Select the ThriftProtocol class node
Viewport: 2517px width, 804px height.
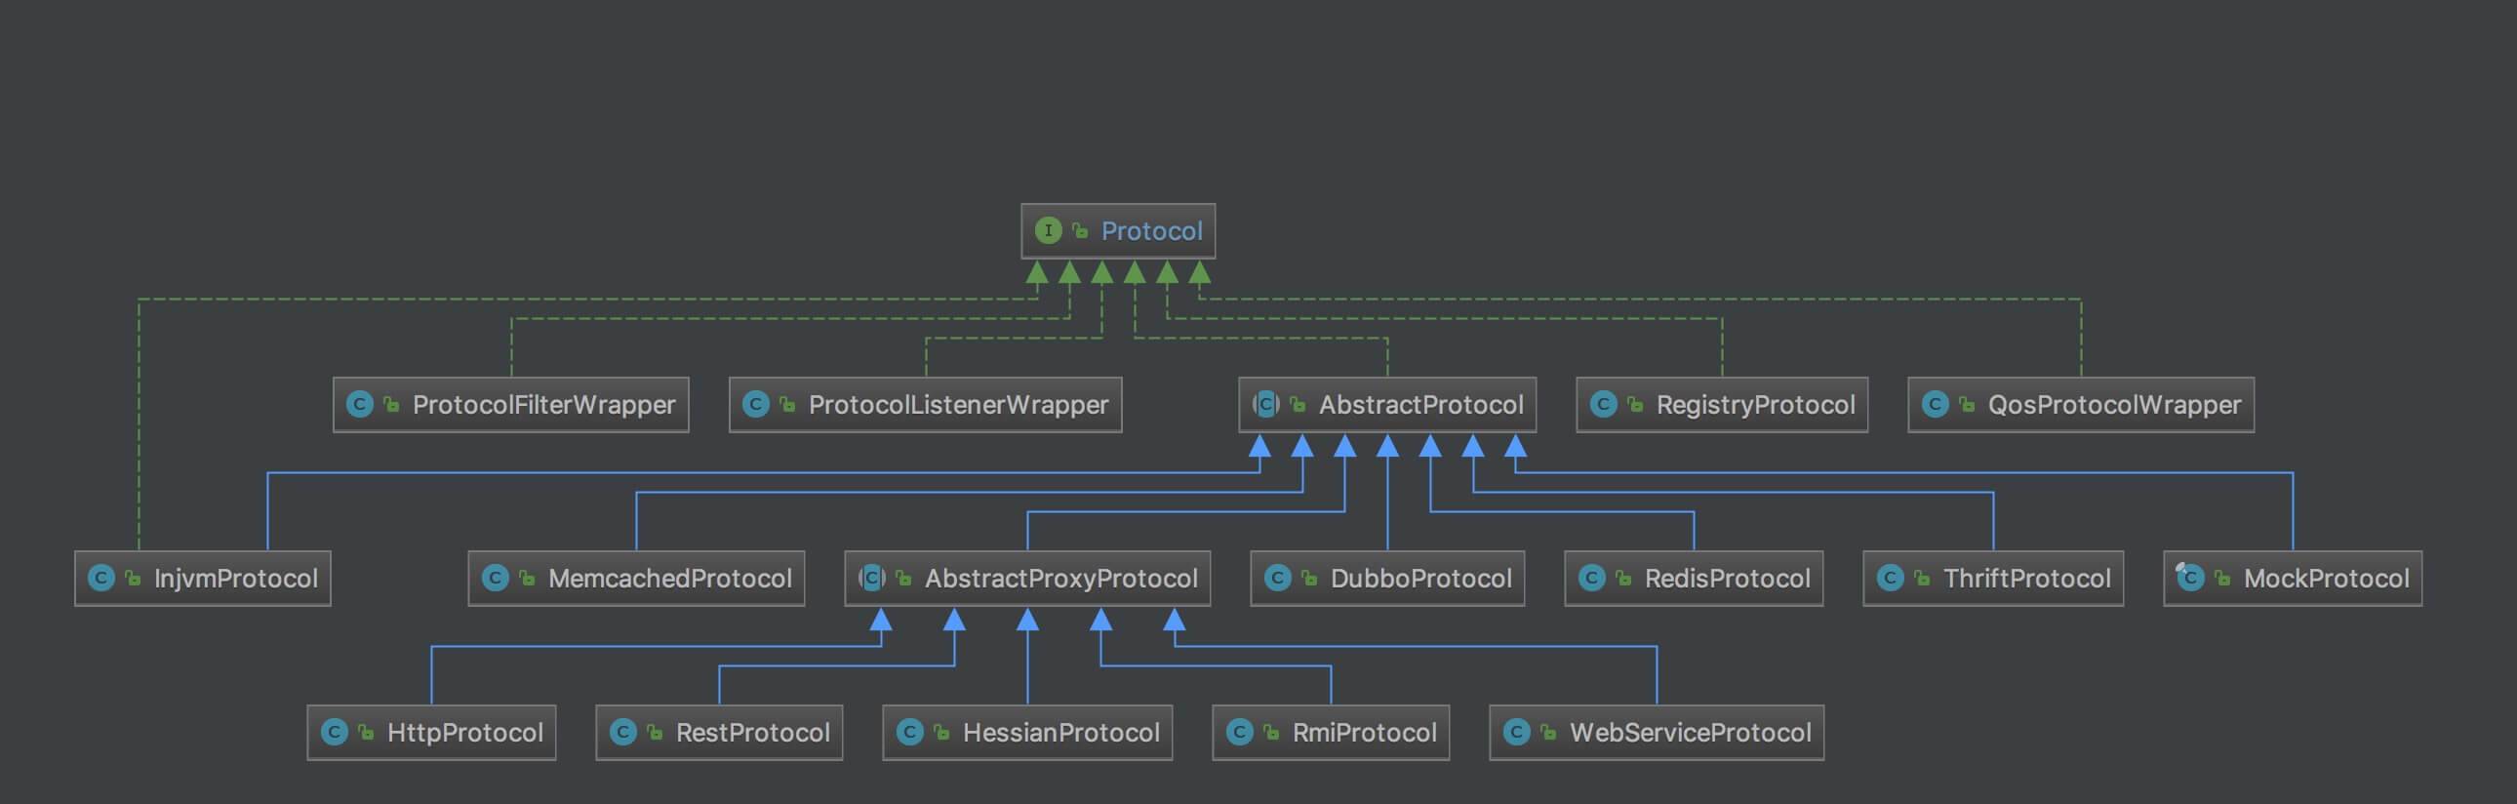tap(1993, 579)
